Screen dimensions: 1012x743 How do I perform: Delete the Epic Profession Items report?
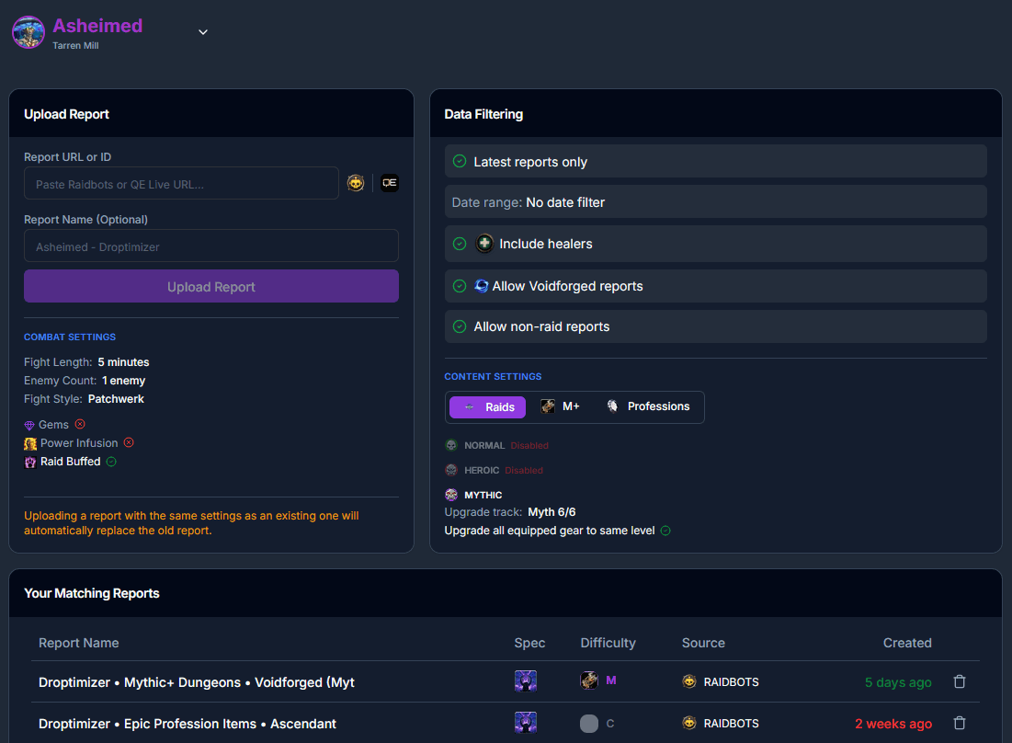(x=960, y=723)
